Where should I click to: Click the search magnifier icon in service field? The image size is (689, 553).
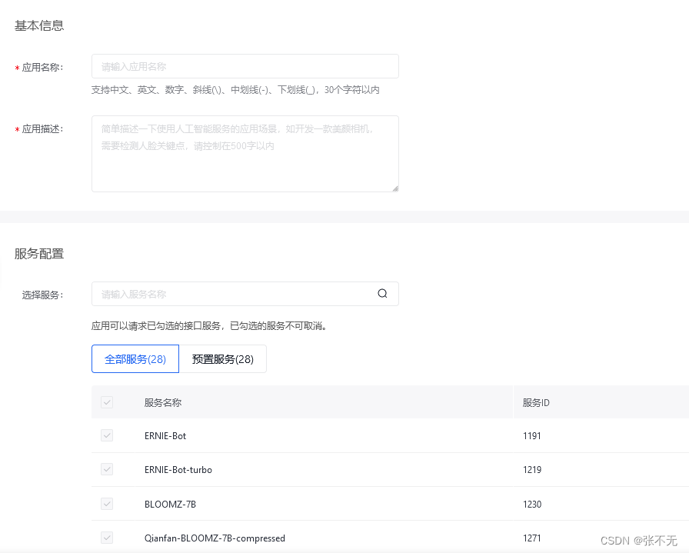pyautogui.click(x=382, y=294)
